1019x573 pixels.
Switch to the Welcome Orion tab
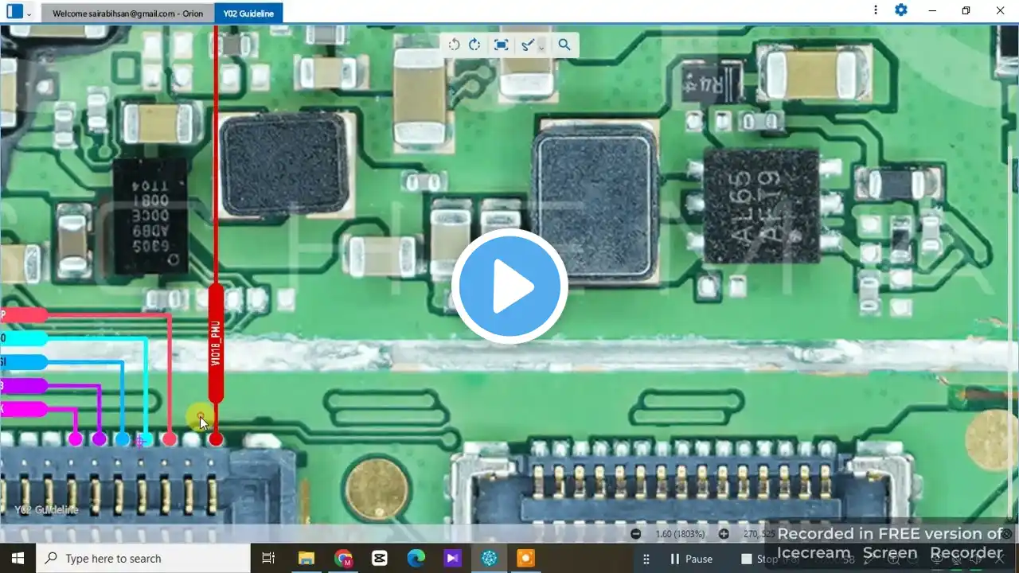pyautogui.click(x=127, y=14)
